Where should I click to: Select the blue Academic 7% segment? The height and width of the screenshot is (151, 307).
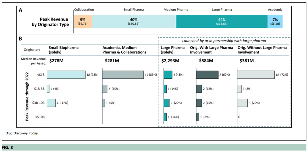(275, 22)
